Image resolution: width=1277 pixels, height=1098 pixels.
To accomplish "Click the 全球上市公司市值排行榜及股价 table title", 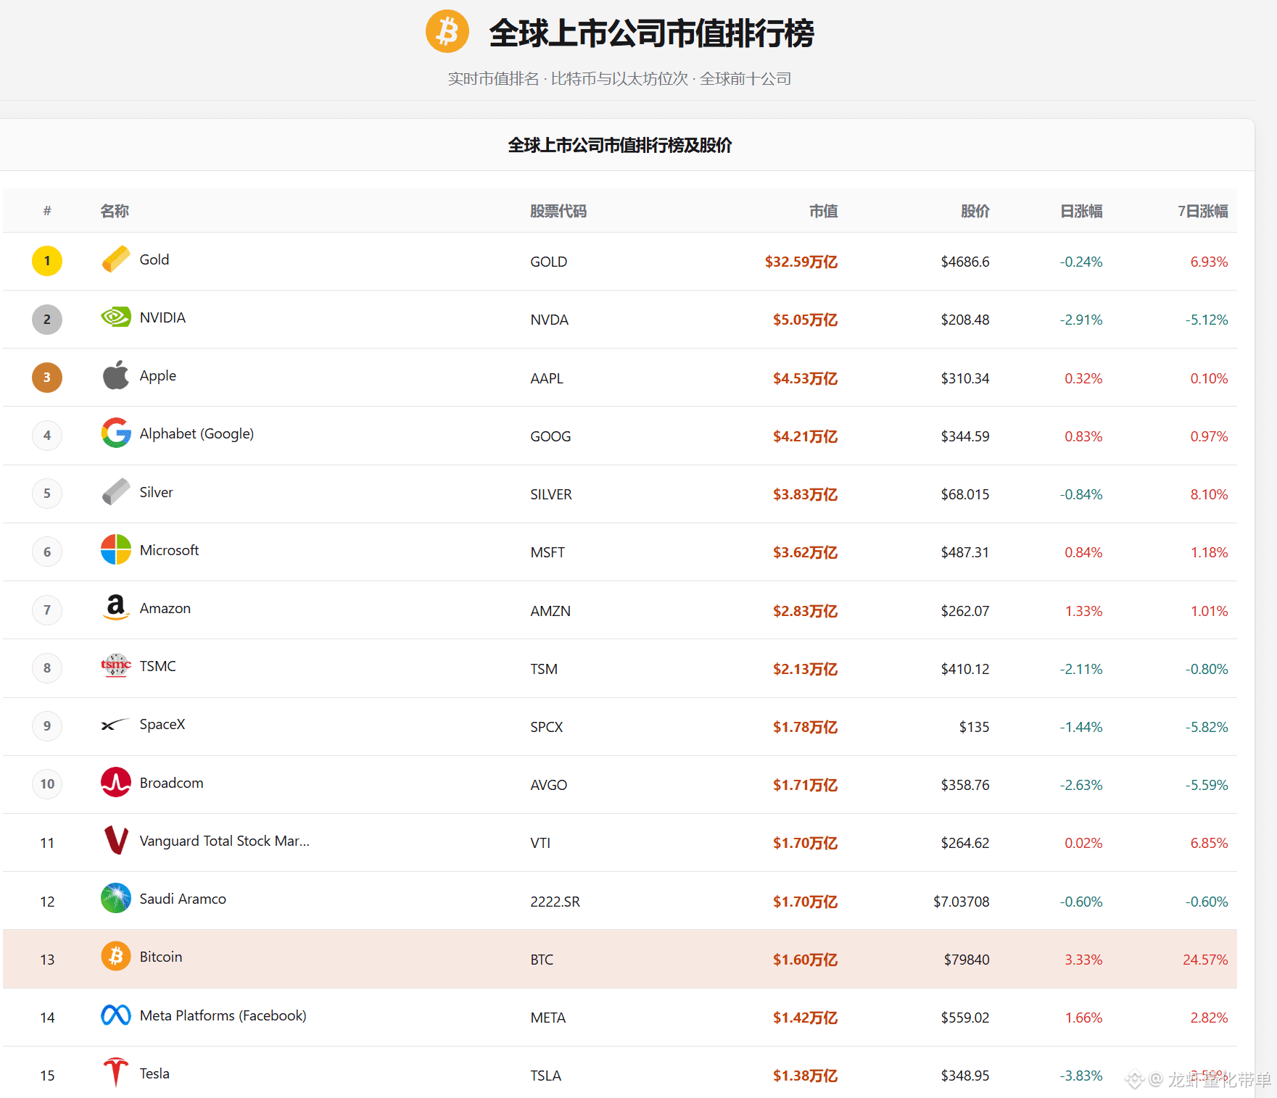I will click(620, 145).
